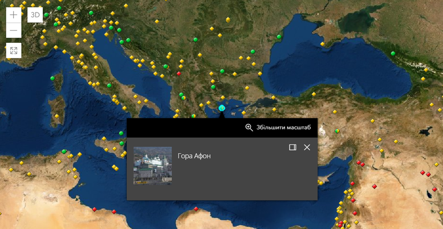Click the magnifier icon in popup header
Viewport: 443px width, 229px height.
249,127
